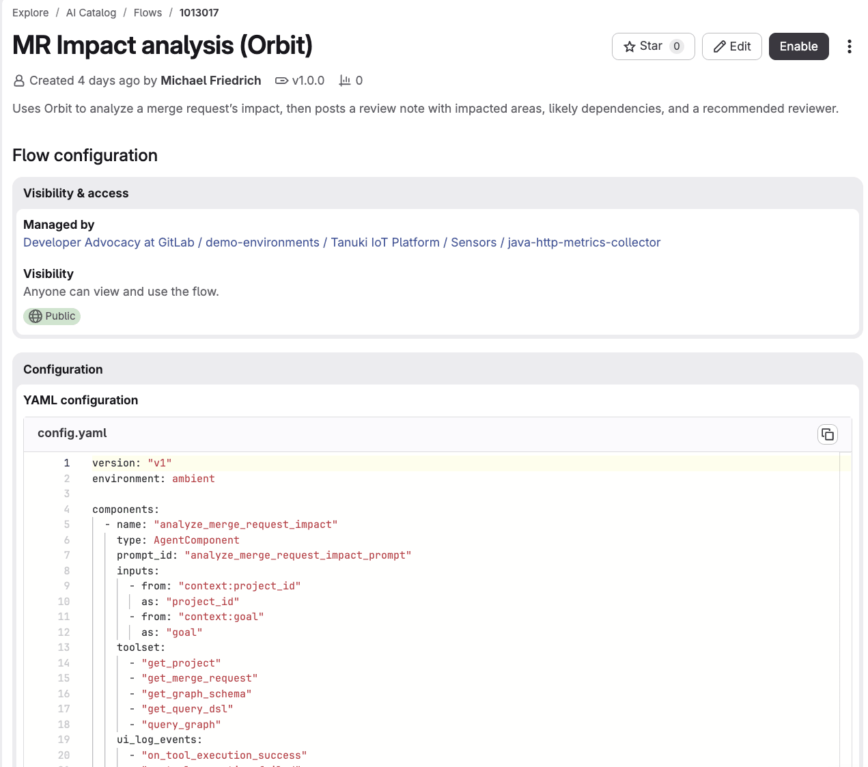Edit the MR Impact analysis flow
The width and height of the screenshot is (868, 767).
(x=732, y=46)
